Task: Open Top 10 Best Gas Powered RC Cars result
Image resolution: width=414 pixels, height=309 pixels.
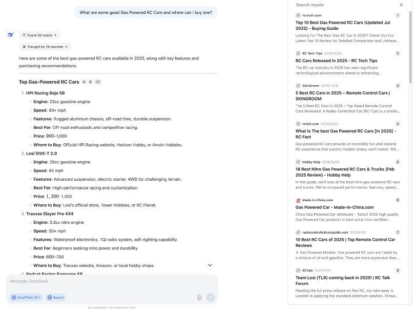Action: 342,25
